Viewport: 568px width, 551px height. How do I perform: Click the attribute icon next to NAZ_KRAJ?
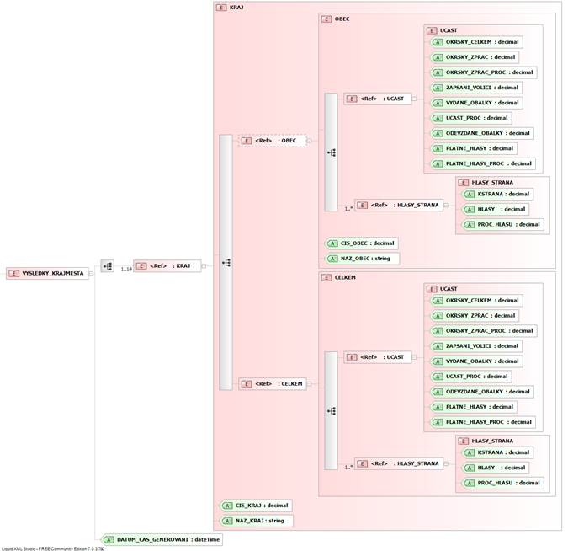227,521
